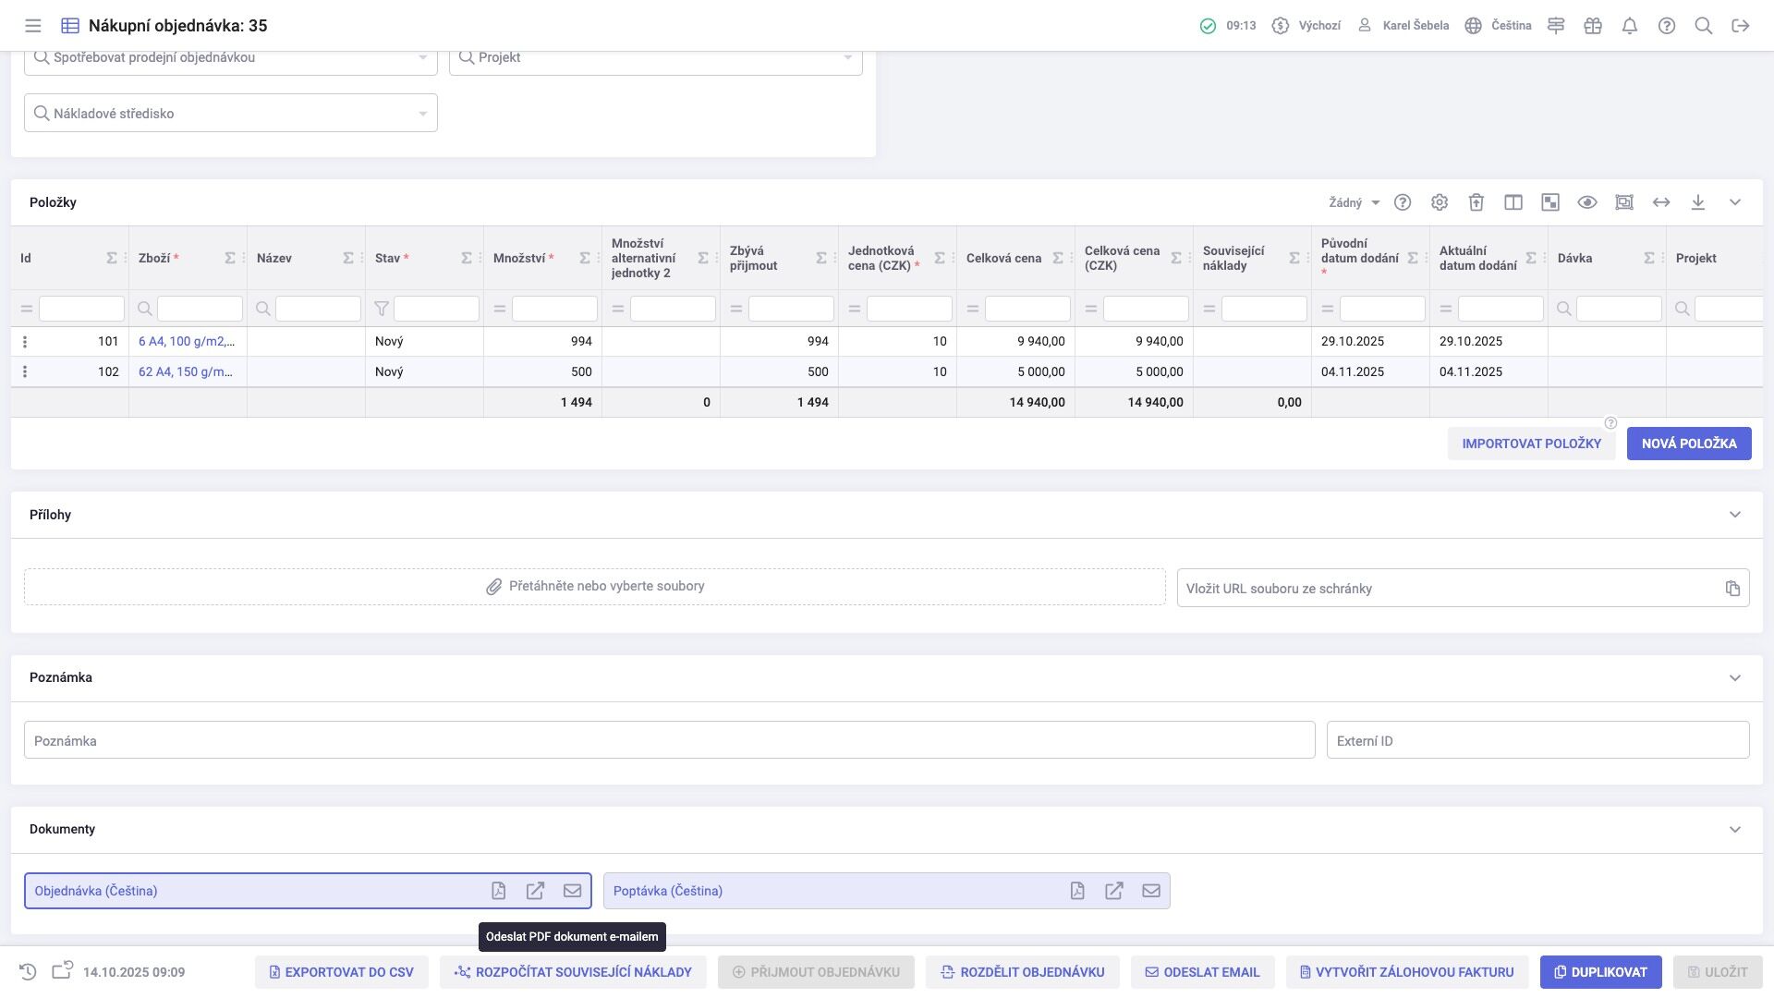Image resolution: width=1774 pixels, height=998 pixels.
Task: Open the row menu for item 101
Action: click(x=25, y=342)
